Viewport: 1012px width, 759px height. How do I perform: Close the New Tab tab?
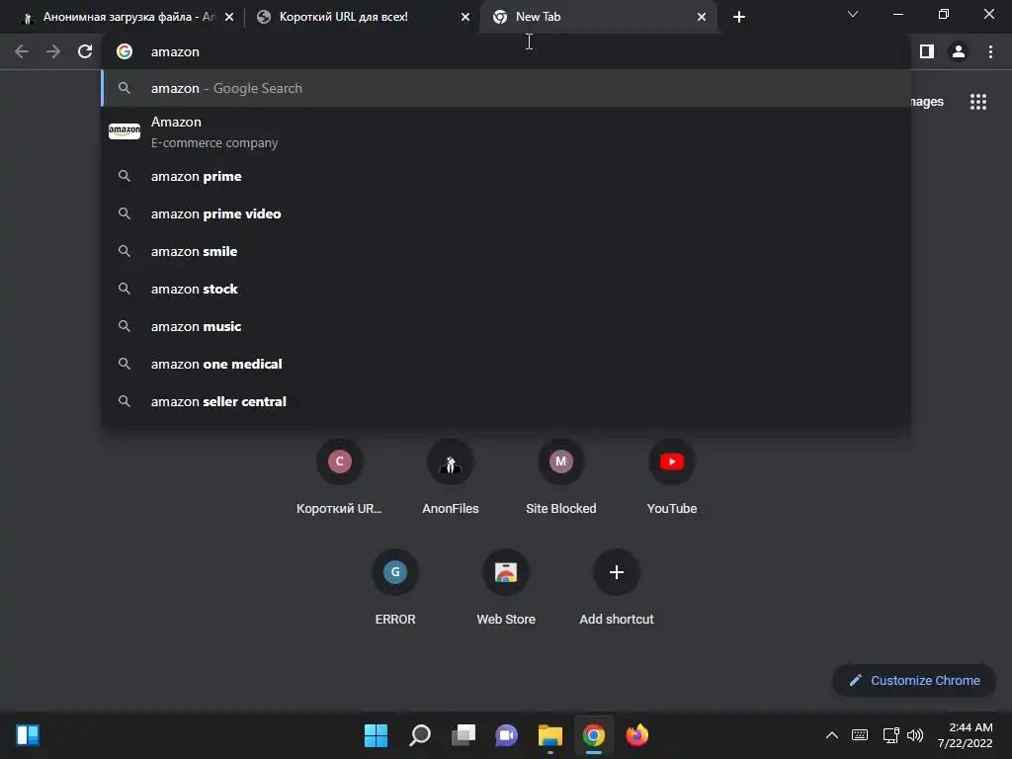(x=702, y=17)
